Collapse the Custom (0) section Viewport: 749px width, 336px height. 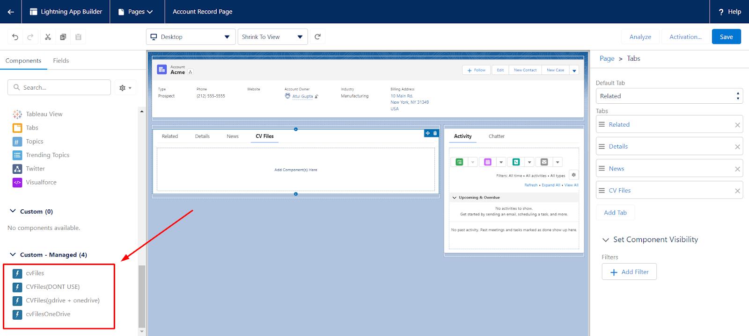[x=13, y=211]
